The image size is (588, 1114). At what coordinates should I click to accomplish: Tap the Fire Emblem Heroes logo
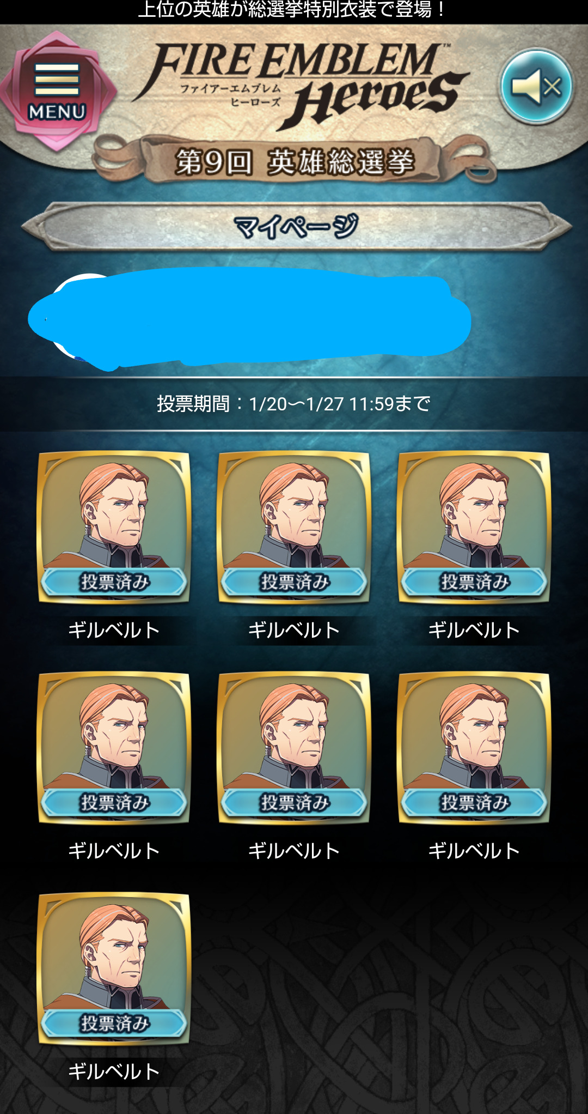pos(299,84)
